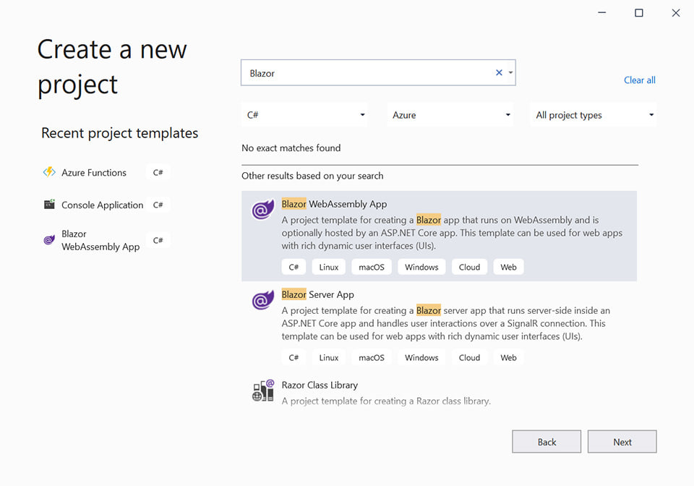Click 'Other results based on your search' heading
694x486 pixels.
312,176
